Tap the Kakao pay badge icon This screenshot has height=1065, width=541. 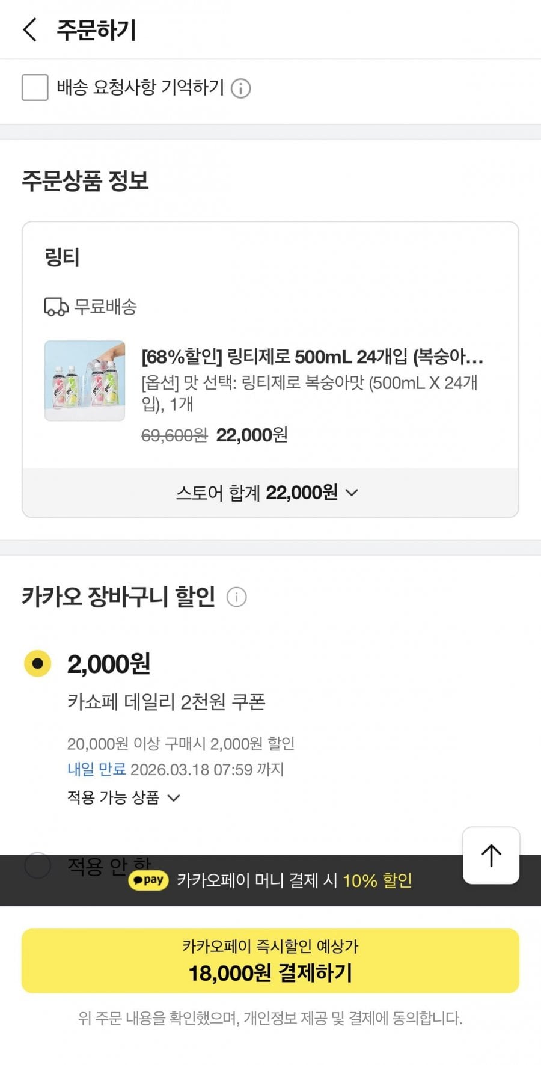148,880
